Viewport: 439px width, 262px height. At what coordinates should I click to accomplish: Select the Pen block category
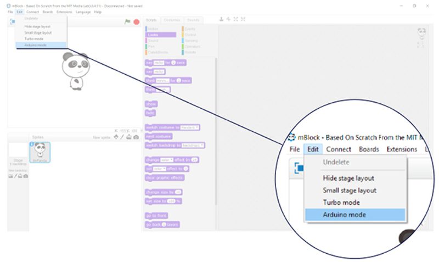point(160,47)
